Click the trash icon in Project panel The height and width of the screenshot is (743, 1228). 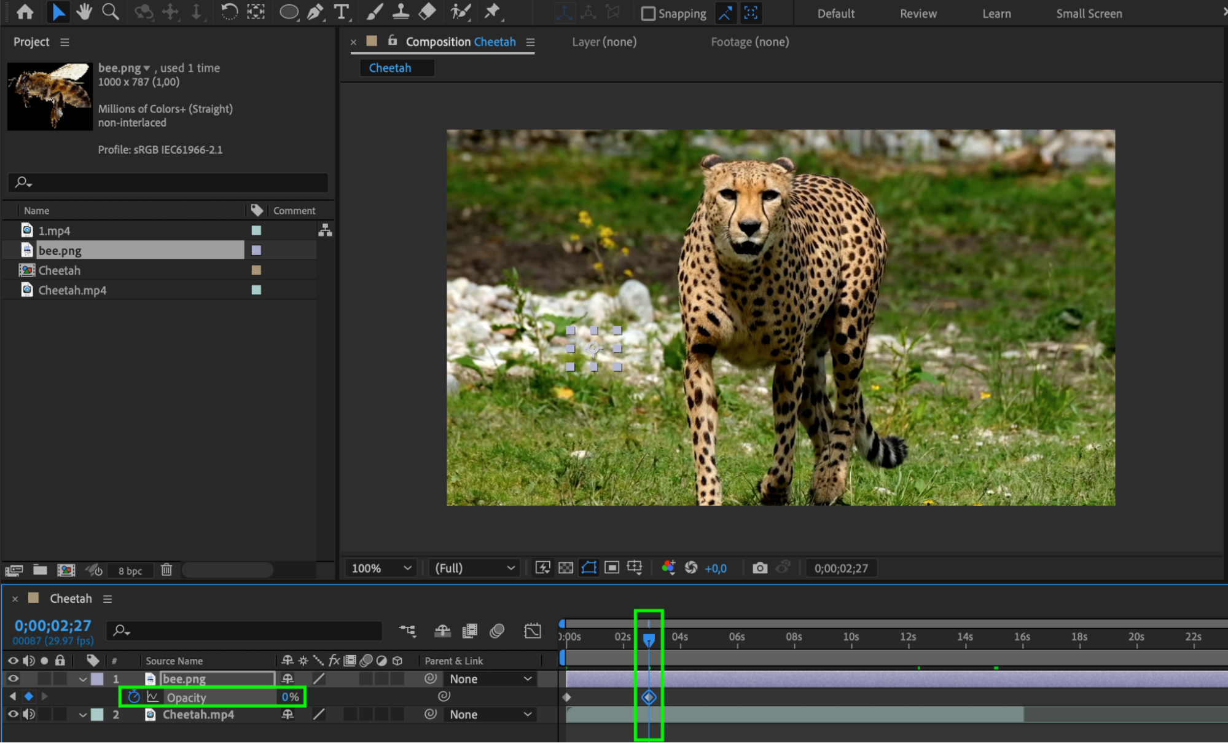click(x=166, y=570)
